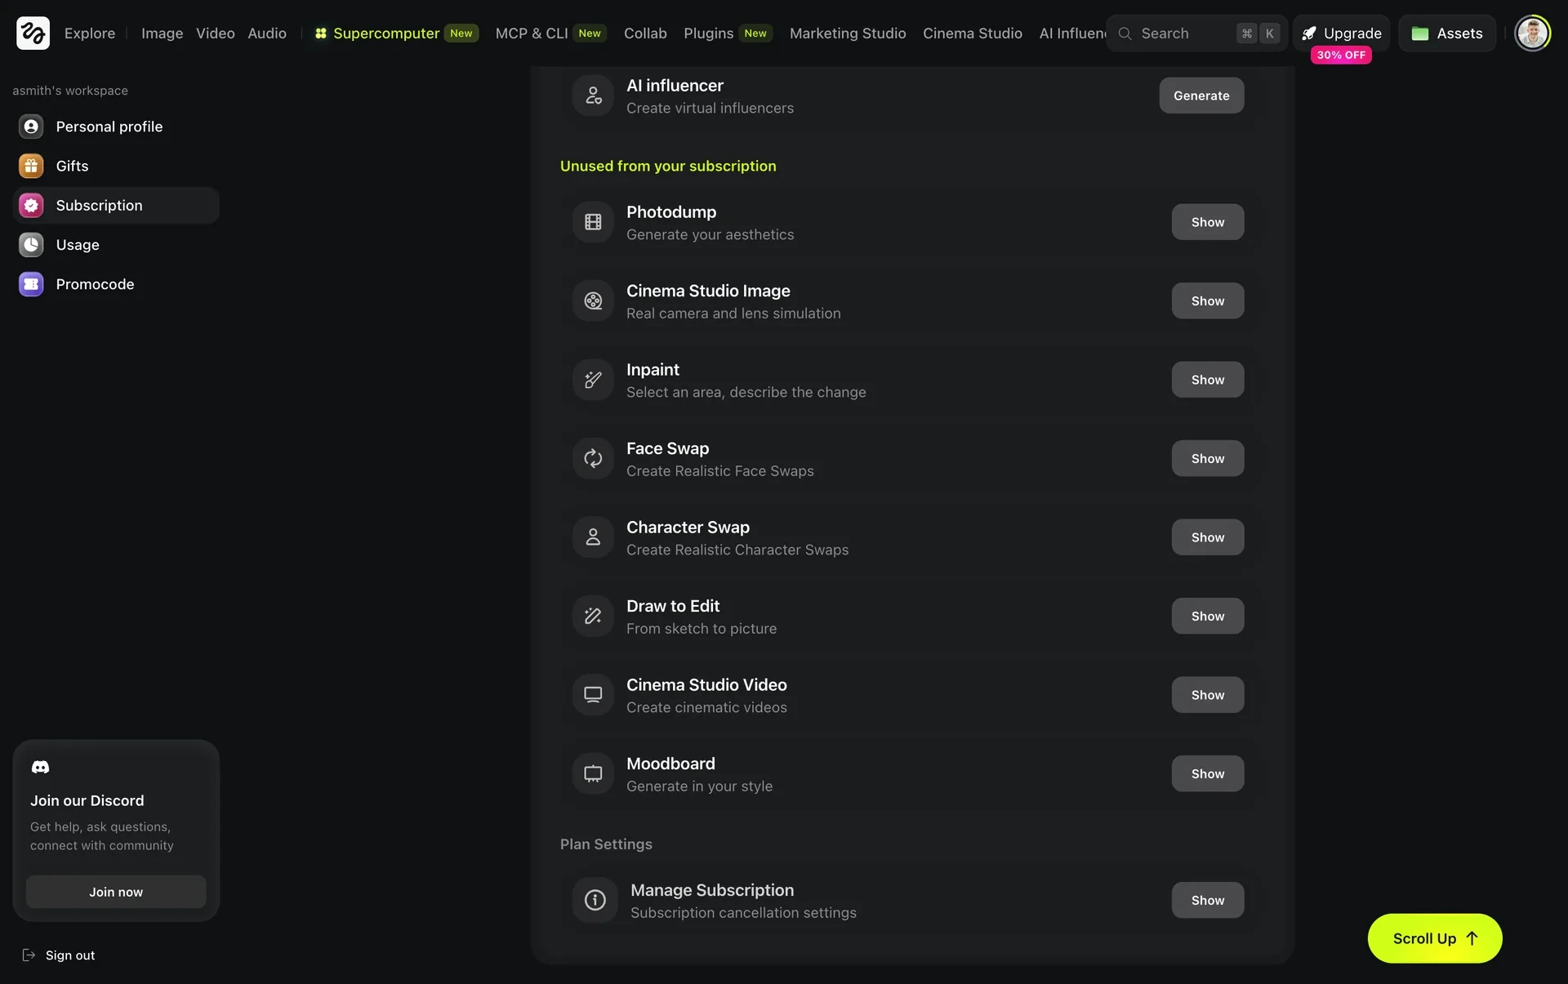
Task: Open Cinema Studio in navigation
Action: (x=973, y=33)
